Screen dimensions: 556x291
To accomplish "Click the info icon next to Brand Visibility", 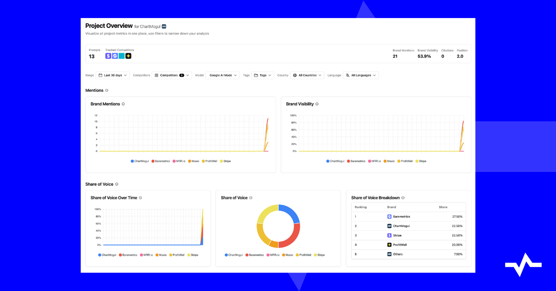I will (x=317, y=104).
